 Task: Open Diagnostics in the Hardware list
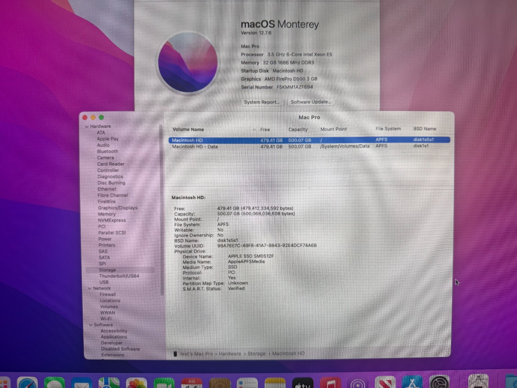click(x=110, y=177)
